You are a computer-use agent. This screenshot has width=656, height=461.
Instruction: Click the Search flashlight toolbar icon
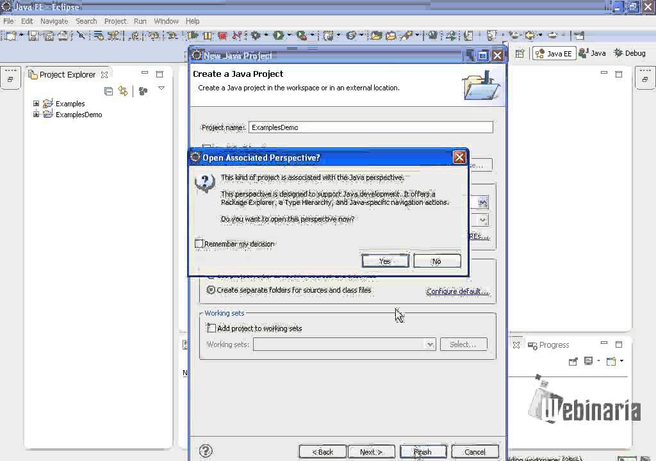click(x=406, y=36)
